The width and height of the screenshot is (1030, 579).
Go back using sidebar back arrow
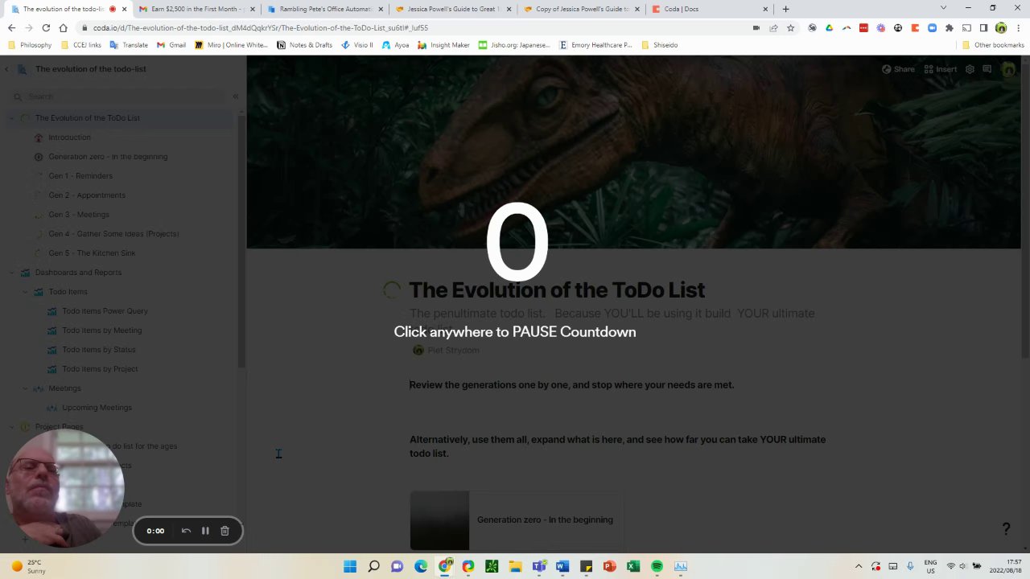click(7, 69)
